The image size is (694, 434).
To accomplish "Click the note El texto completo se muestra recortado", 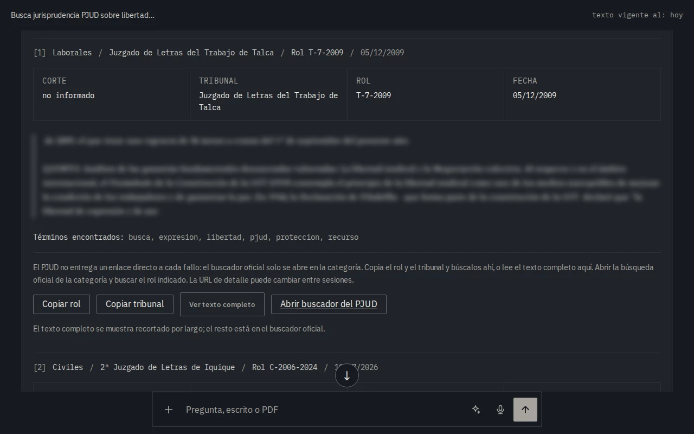I will point(179,329).
